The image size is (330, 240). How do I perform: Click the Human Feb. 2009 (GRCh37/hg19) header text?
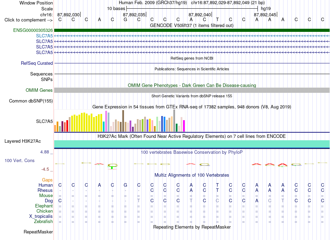[x=153, y=3]
